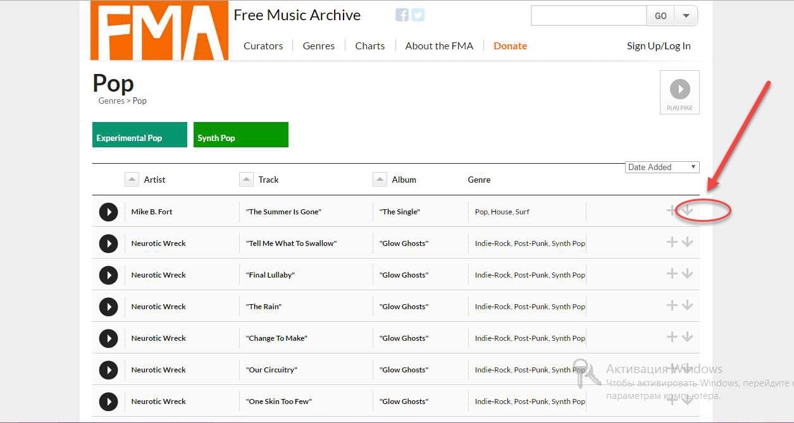Open the Genres menu
This screenshot has width=794, height=423.
tap(319, 46)
